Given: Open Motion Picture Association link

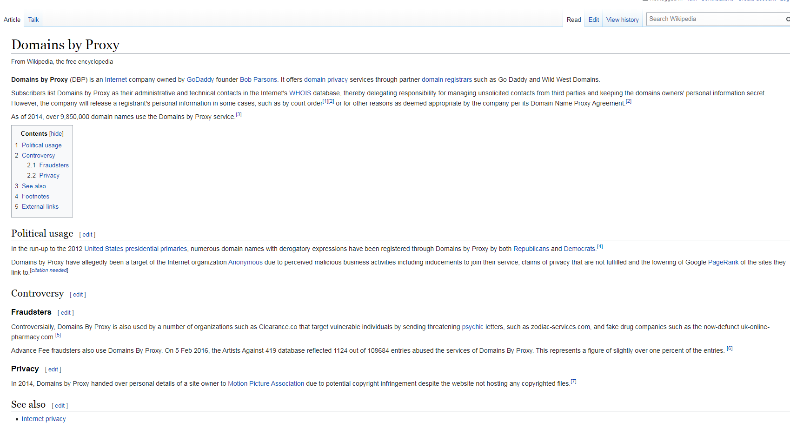Looking at the screenshot, I should pos(266,384).
